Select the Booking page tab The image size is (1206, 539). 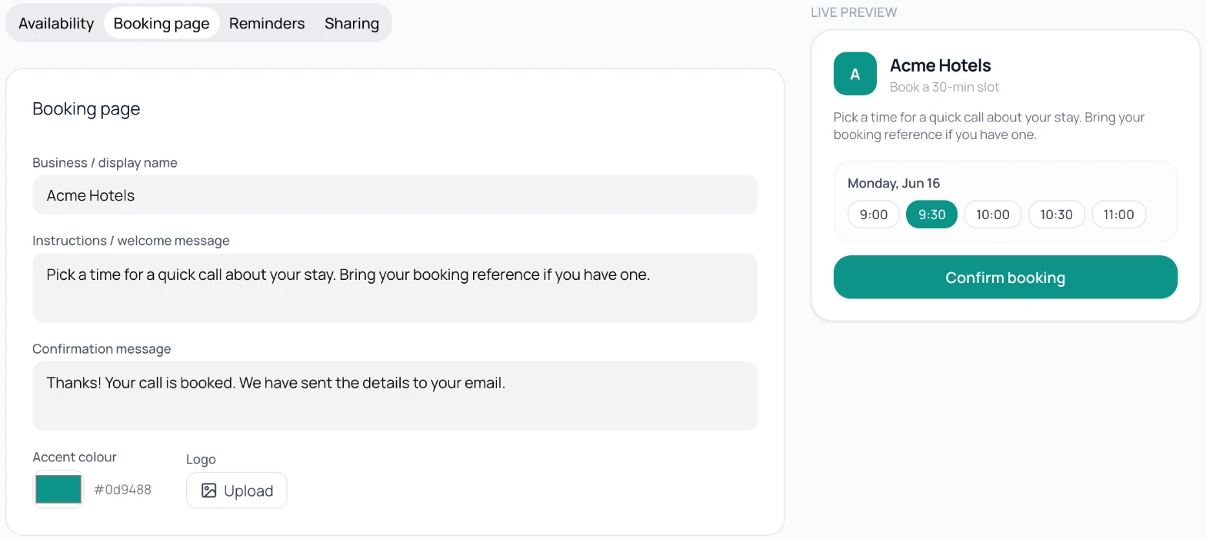[162, 23]
